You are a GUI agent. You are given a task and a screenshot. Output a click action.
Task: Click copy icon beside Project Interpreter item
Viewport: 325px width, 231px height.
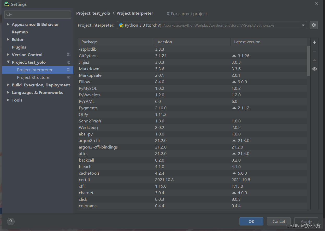tap(68, 70)
